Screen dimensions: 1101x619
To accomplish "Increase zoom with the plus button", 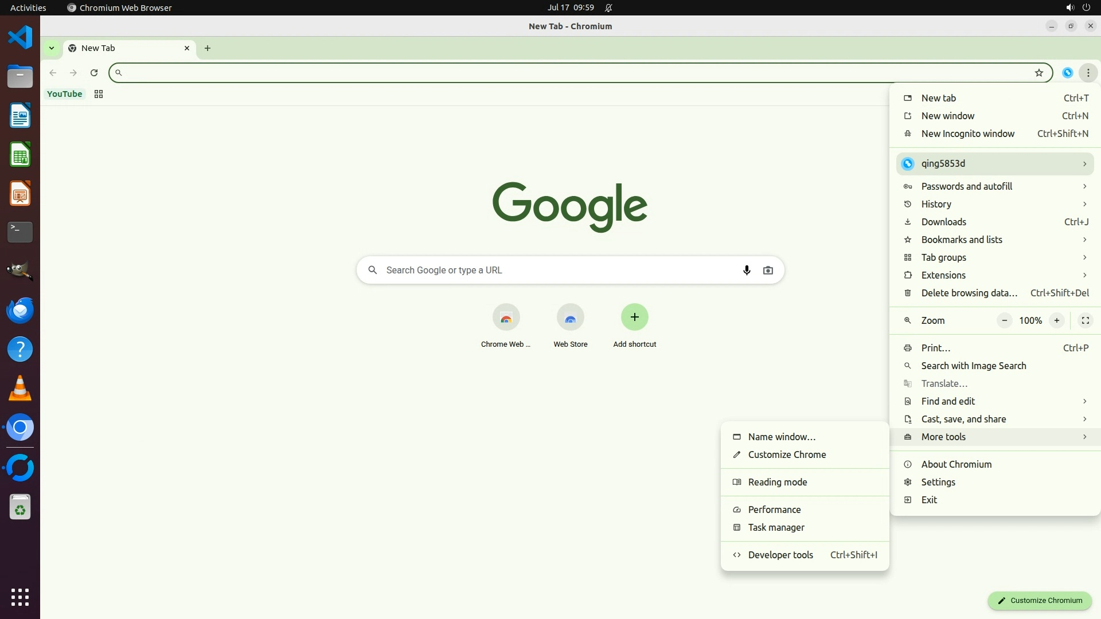I will click(x=1056, y=320).
